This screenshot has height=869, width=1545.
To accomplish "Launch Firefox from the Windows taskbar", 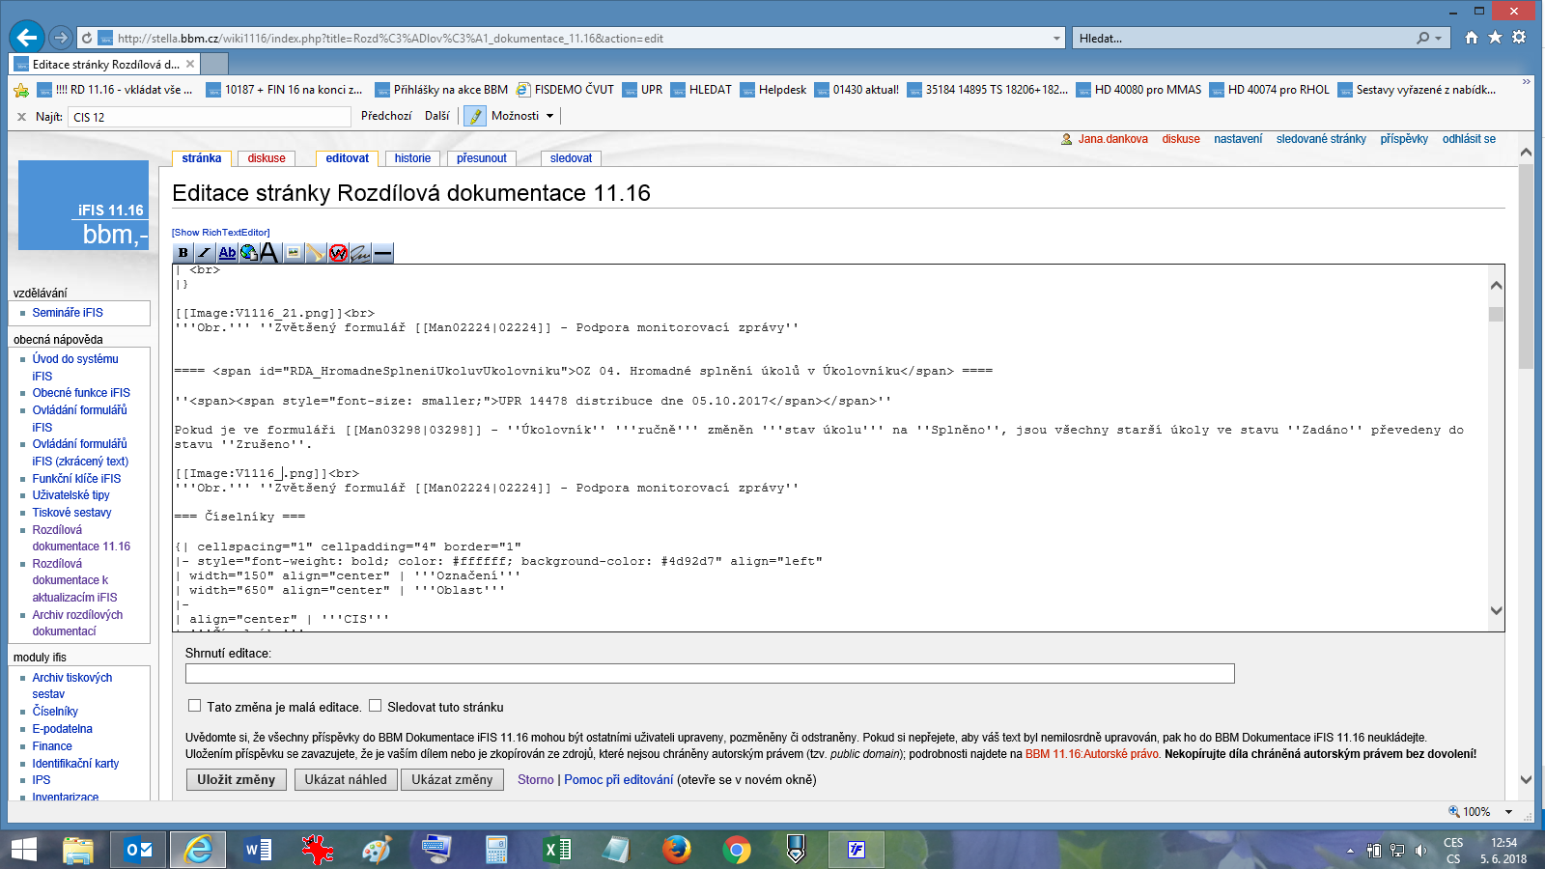I will [677, 850].
